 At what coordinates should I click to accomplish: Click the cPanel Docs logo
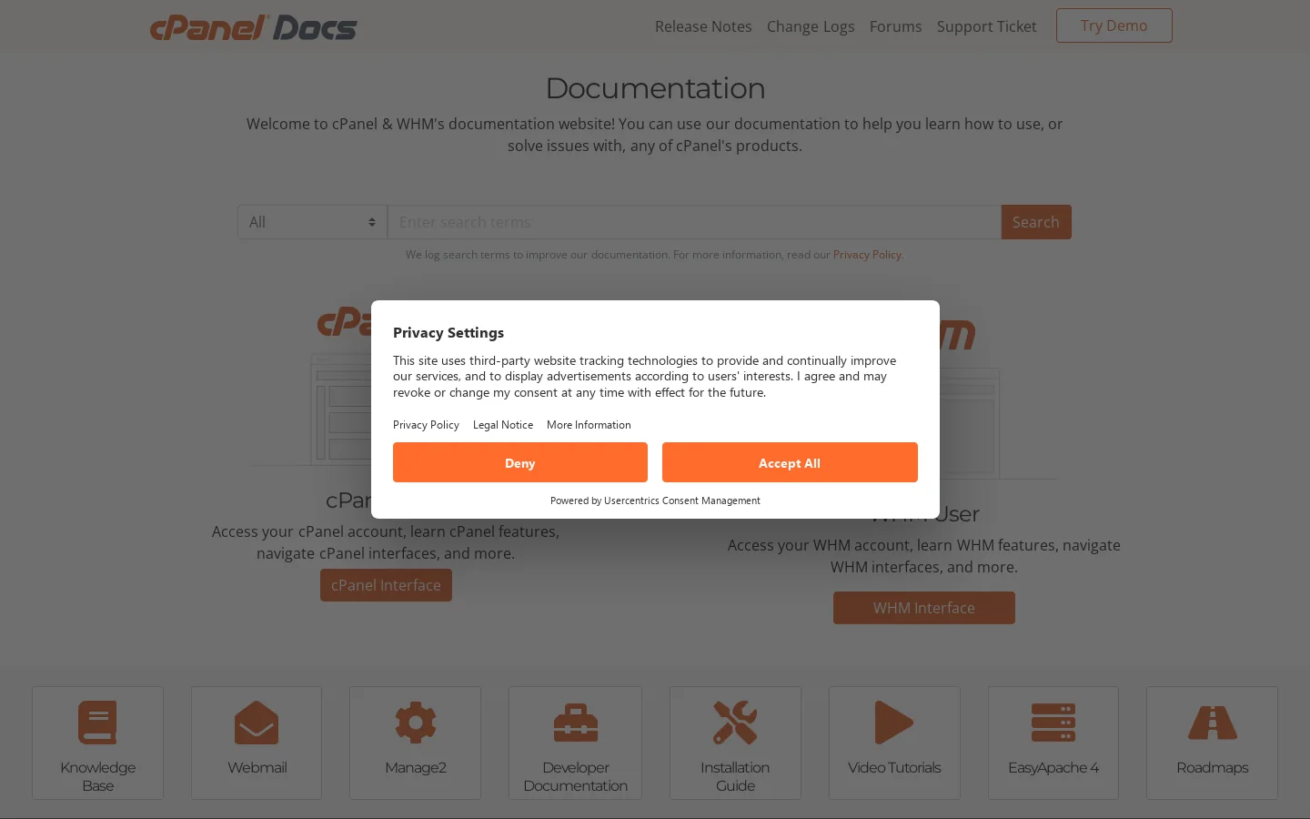coord(253,27)
